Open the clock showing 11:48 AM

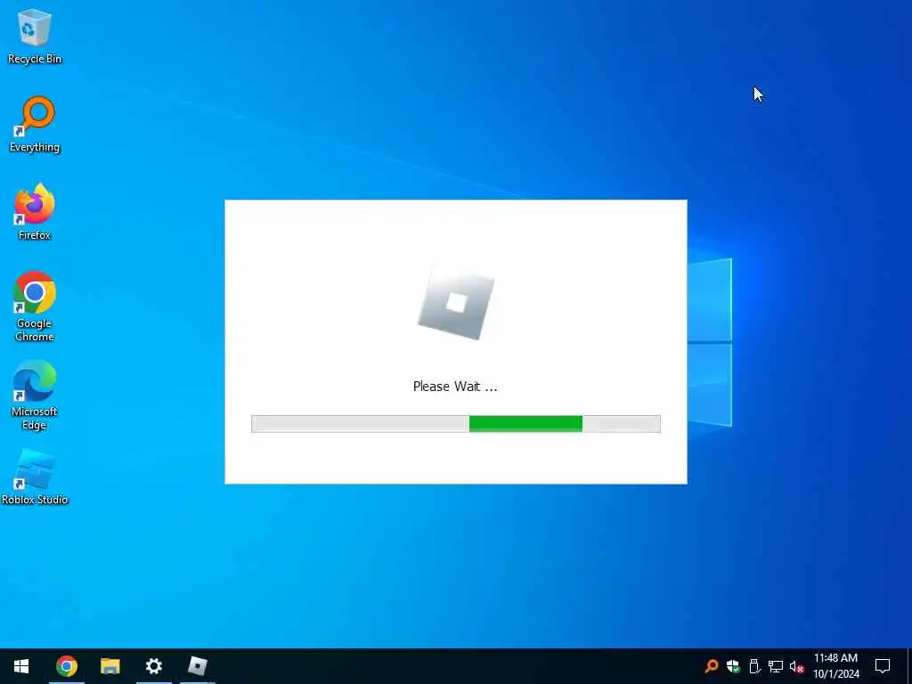(x=835, y=666)
